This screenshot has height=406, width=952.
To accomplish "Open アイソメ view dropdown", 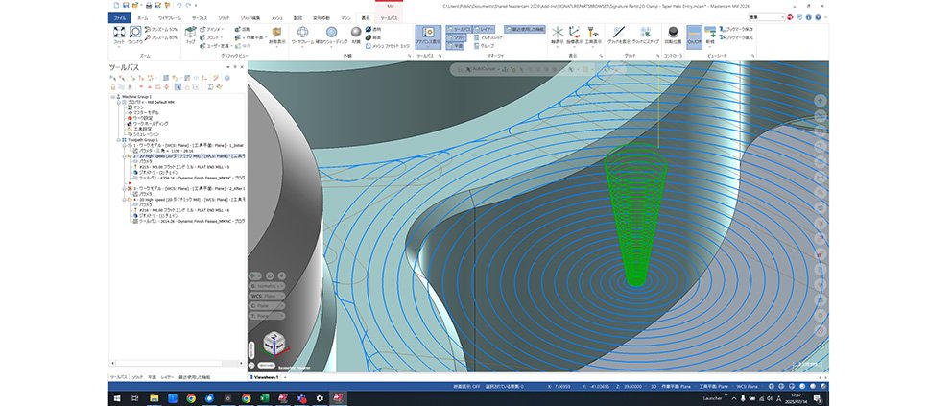I will (224, 29).
